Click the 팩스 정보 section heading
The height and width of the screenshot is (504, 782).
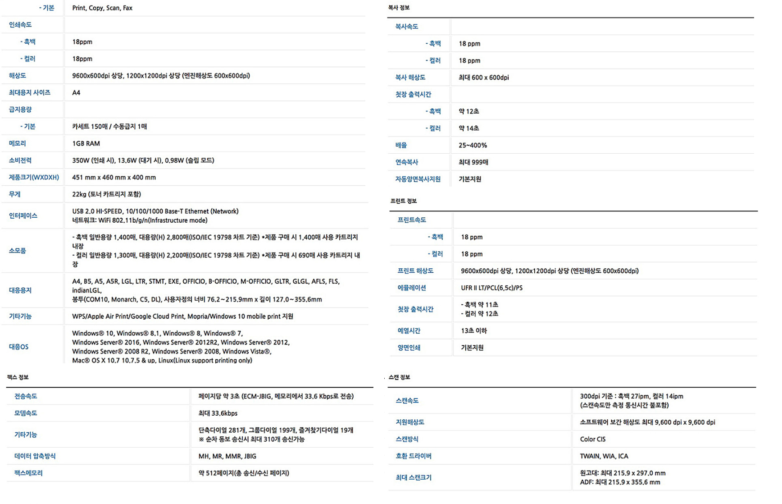[x=18, y=377]
